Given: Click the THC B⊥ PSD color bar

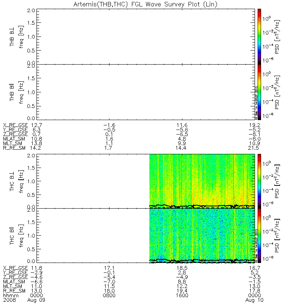Looking at the screenshot, I should click(x=259, y=181).
